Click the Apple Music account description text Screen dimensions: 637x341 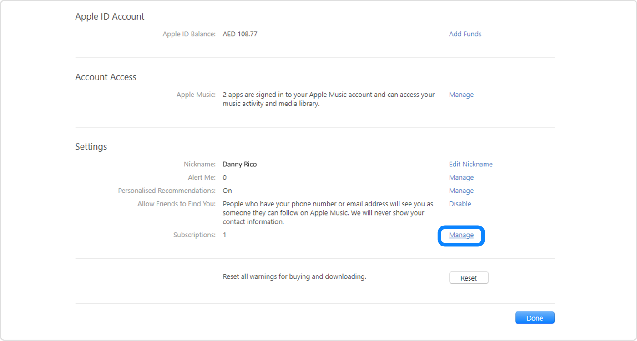(328, 99)
